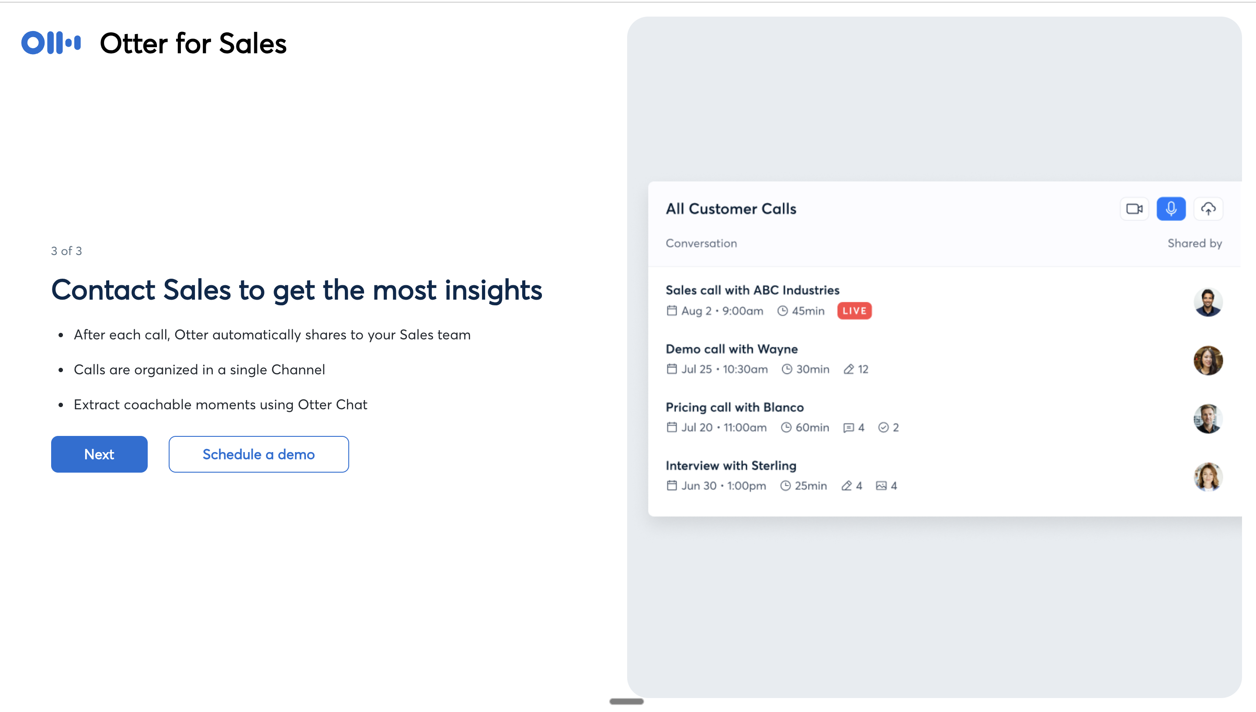Select Pricing call with Blanco
Screen dimensions: 1256x712
click(x=735, y=408)
